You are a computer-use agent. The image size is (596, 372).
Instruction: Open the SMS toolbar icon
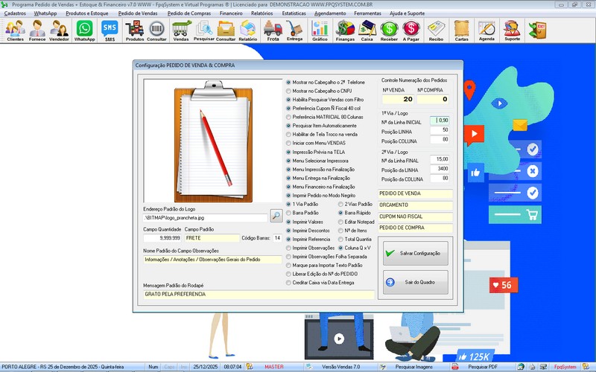[110, 31]
